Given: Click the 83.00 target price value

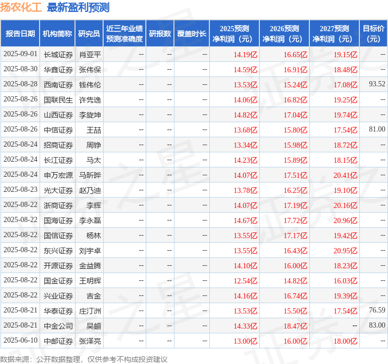Looking at the screenshot, I should 377,325.
